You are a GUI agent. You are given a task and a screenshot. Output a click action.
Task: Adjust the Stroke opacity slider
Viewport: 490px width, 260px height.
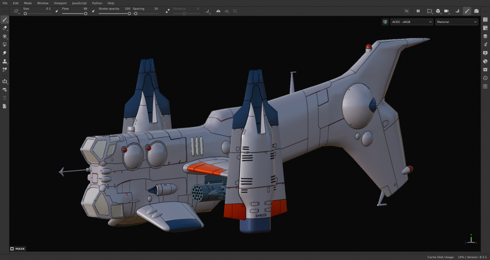(114, 13)
